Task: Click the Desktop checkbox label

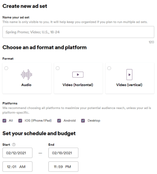Action: point(94,121)
